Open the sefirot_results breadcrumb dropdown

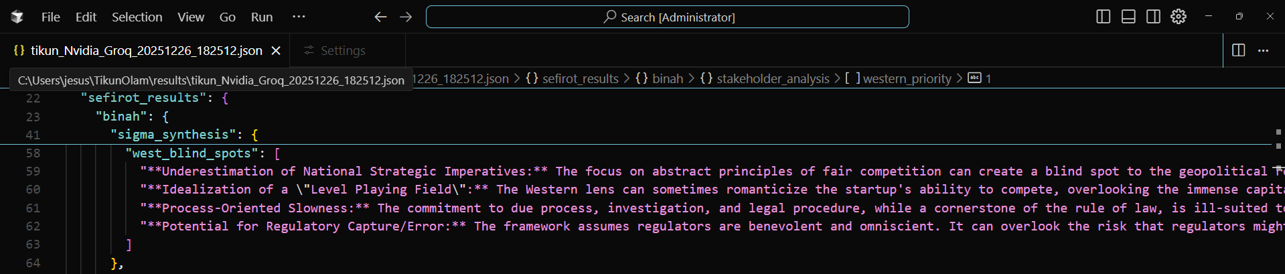click(580, 79)
